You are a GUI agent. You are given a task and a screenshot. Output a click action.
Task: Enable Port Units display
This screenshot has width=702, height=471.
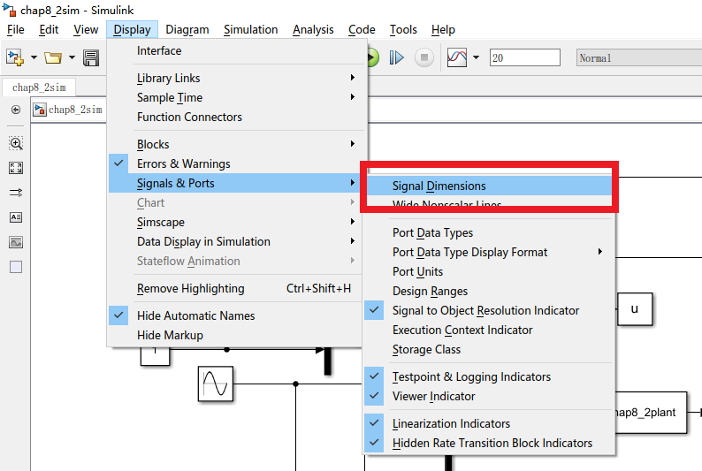[x=489, y=271]
